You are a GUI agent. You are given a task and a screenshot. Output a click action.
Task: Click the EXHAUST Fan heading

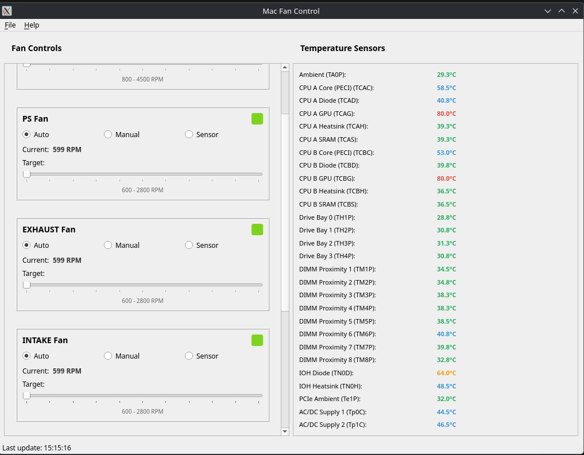[x=49, y=230]
